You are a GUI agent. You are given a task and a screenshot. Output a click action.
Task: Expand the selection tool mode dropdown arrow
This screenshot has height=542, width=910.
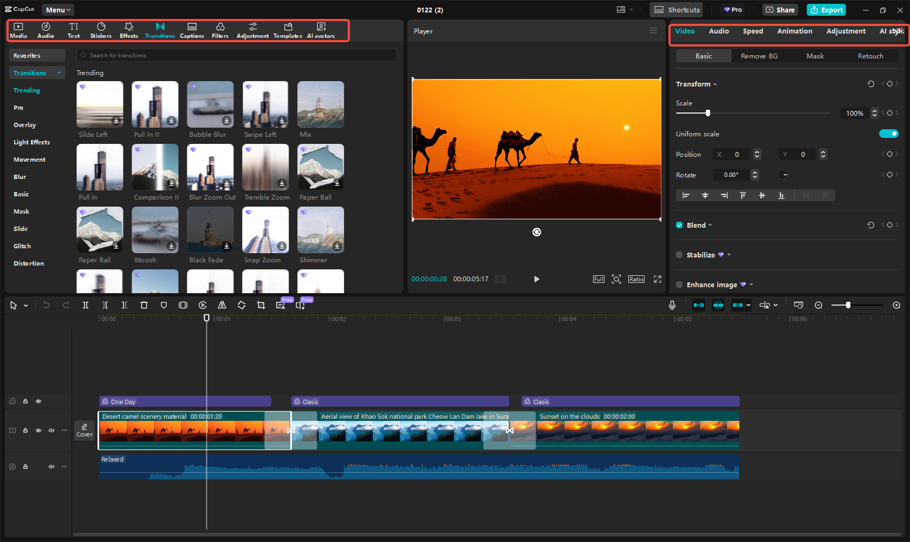pyautogui.click(x=25, y=306)
